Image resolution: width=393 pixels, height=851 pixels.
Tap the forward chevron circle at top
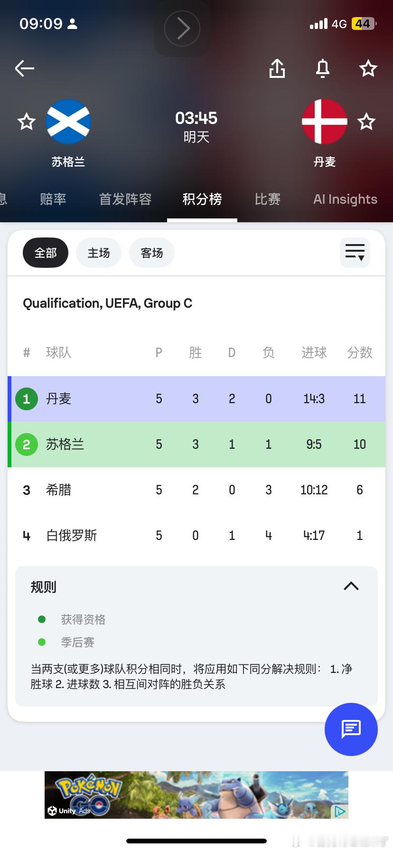tap(182, 28)
